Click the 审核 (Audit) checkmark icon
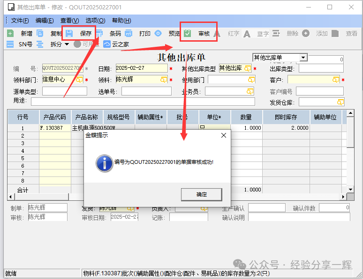The image size is (363, 279). (x=188, y=33)
